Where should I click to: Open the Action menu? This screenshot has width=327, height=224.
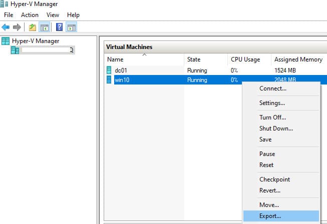click(x=30, y=15)
